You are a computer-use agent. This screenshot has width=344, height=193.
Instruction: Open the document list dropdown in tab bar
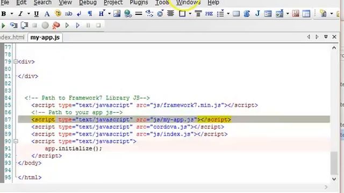pyautogui.click(x=326, y=37)
